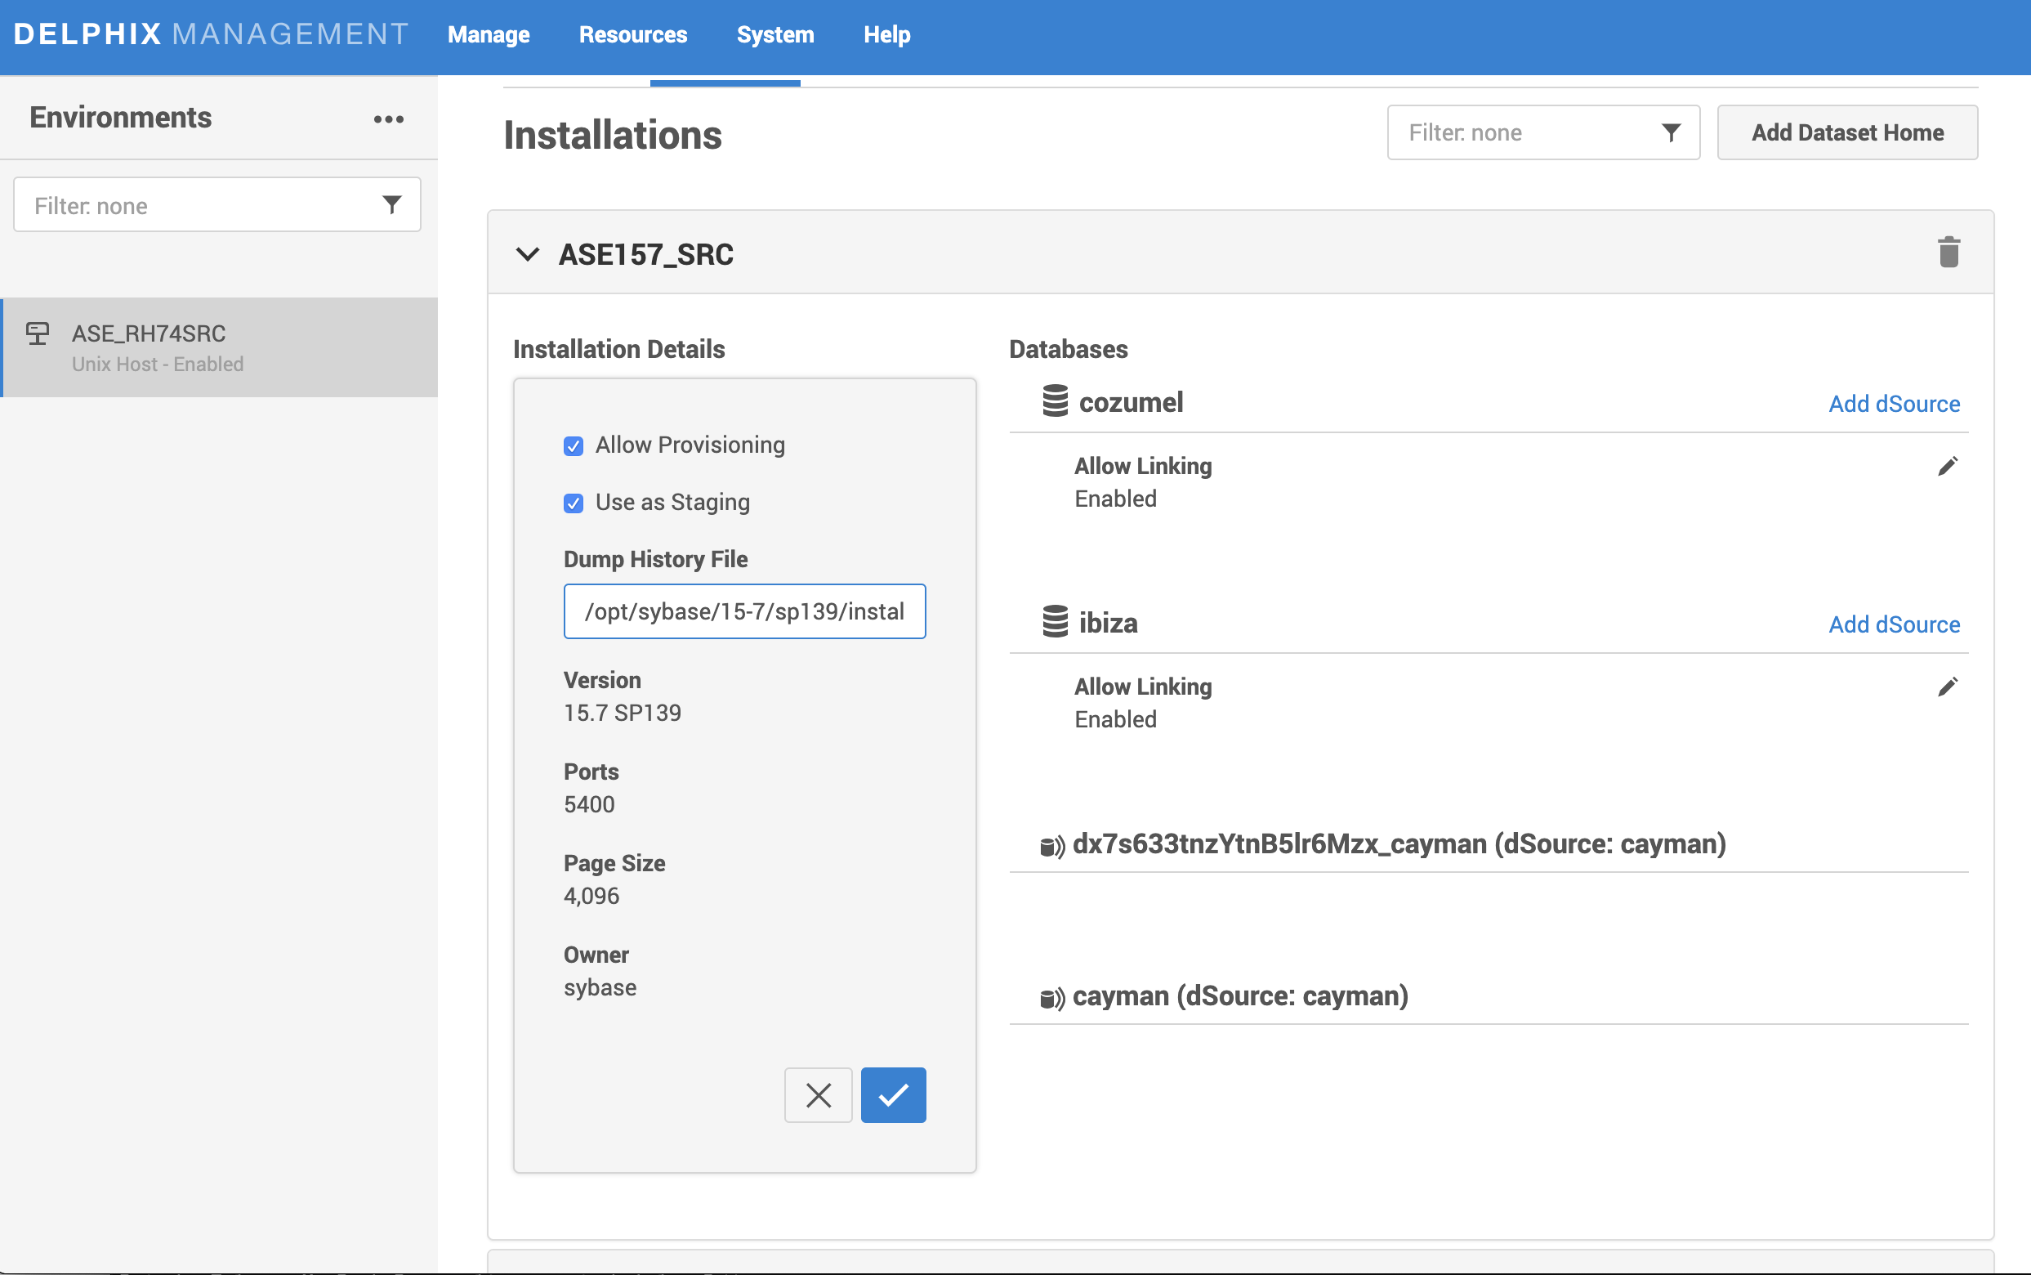This screenshot has height=1275, width=2031.
Task: Confirm installation details with blue checkmark
Action: [x=892, y=1094]
